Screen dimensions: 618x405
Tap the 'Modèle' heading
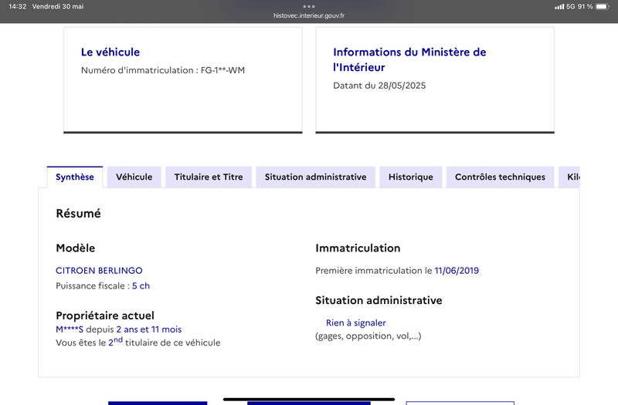point(75,248)
